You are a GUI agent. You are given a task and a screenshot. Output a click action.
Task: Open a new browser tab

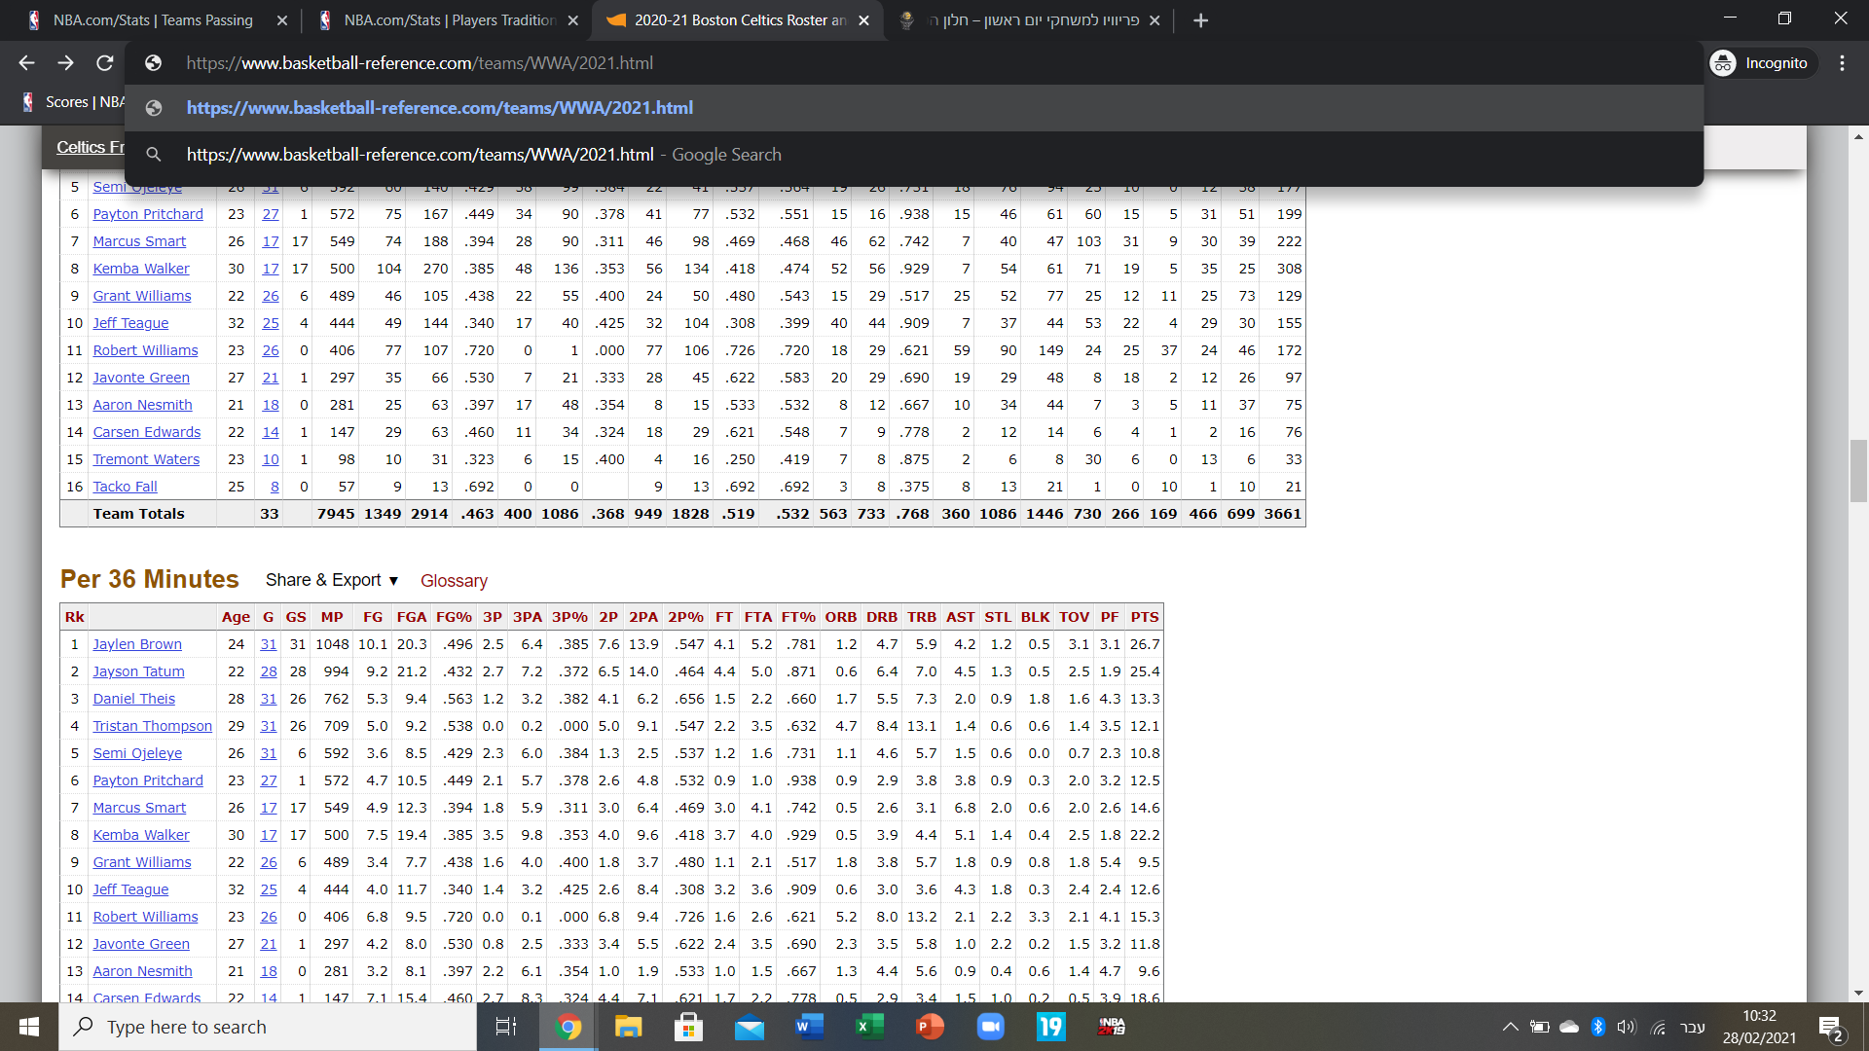tap(1200, 20)
